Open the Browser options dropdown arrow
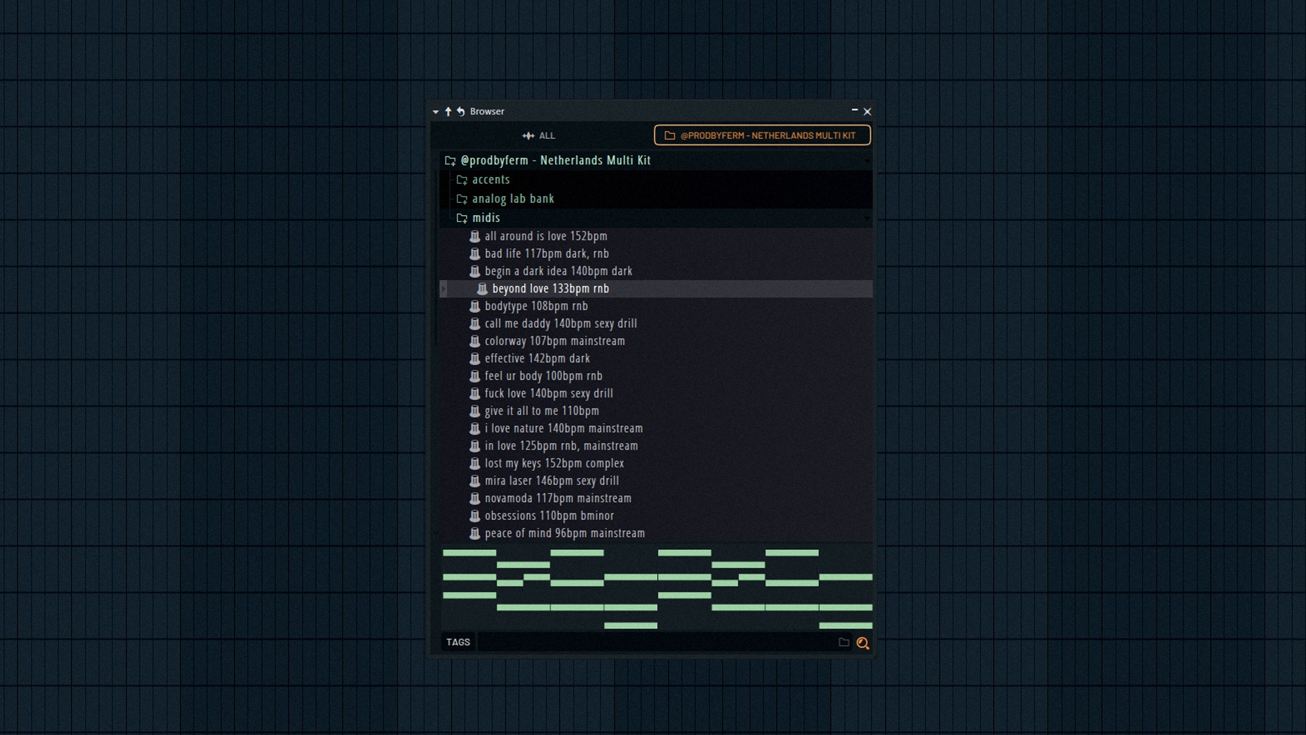Screen dimensions: 1306x735 point(435,112)
